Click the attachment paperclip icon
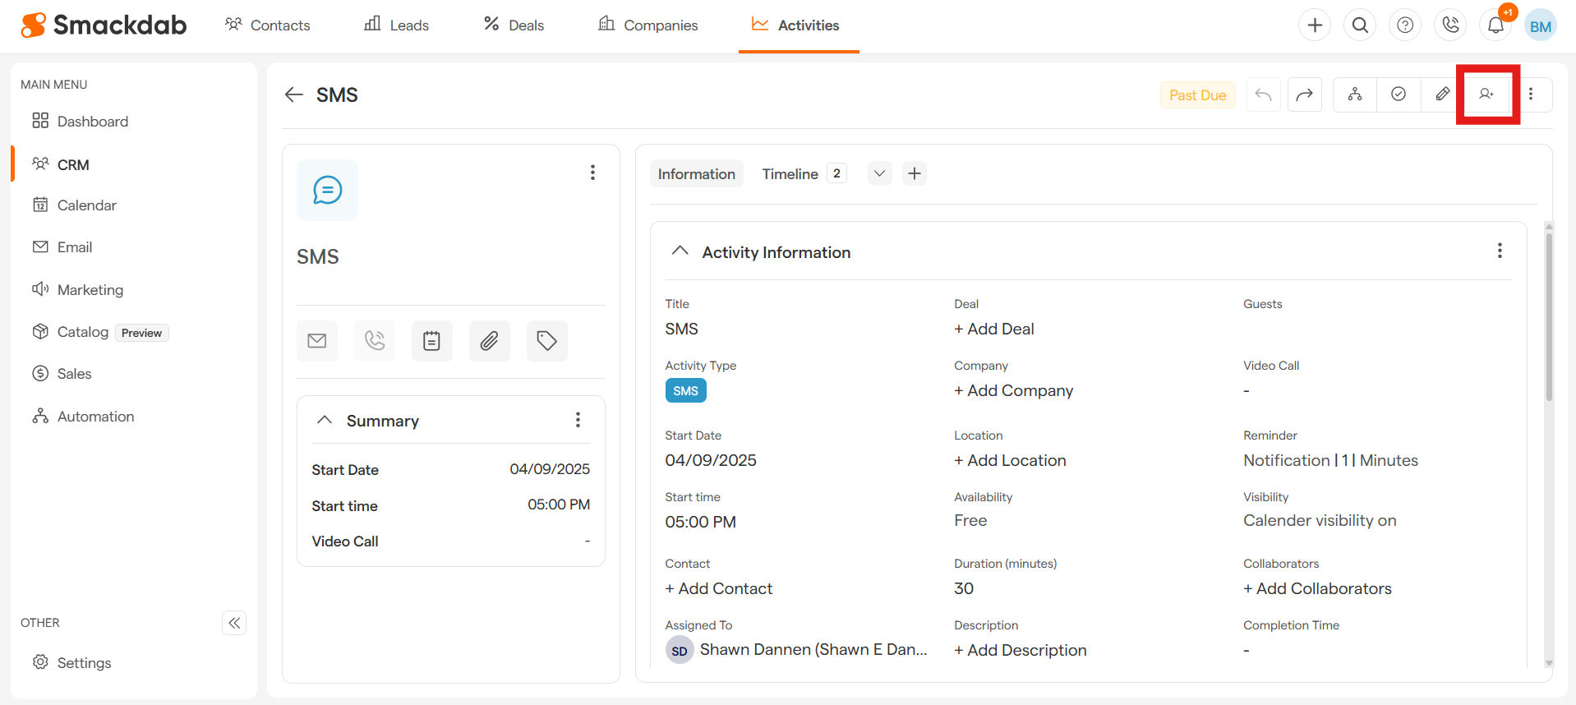This screenshot has width=1576, height=705. 489,341
